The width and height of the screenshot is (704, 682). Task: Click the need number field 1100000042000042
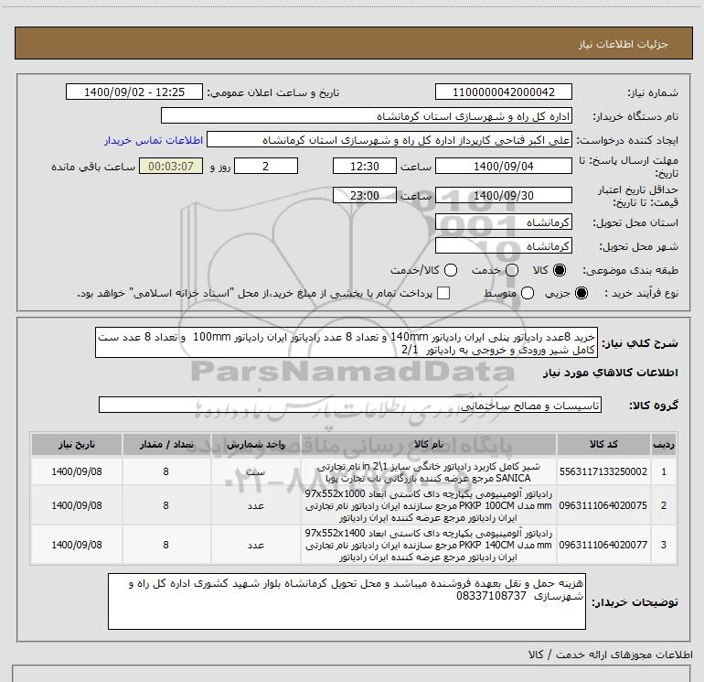[x=503, y=92]
